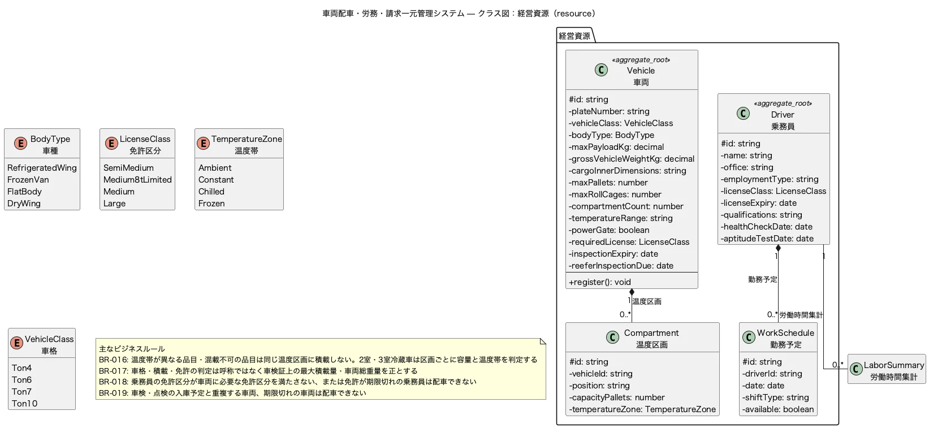This screenshot has width=929, height=428.
Task: Select the 労働時間集計 relationship label
Action: [x=801, y=315]
